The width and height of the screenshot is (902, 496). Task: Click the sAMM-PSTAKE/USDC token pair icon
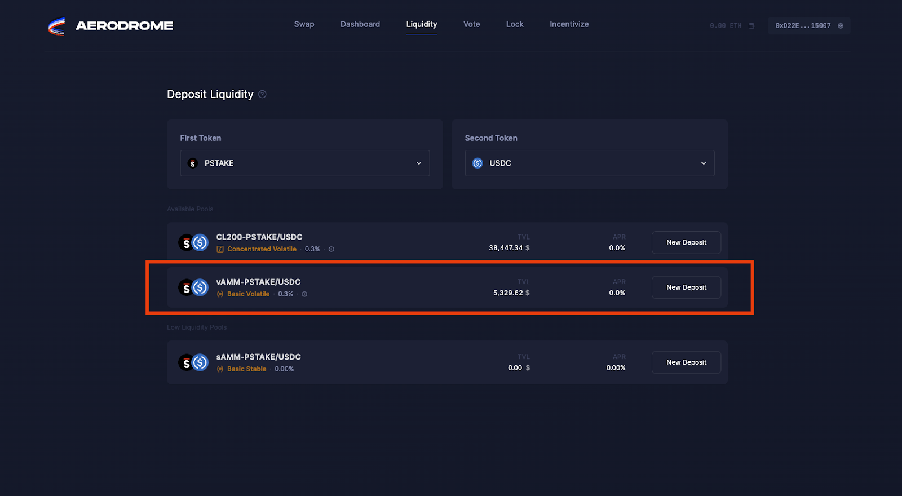coord(193,363)
